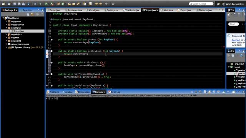Click the Connect link in Task List

pyautogui.click(x=236, y=40)
